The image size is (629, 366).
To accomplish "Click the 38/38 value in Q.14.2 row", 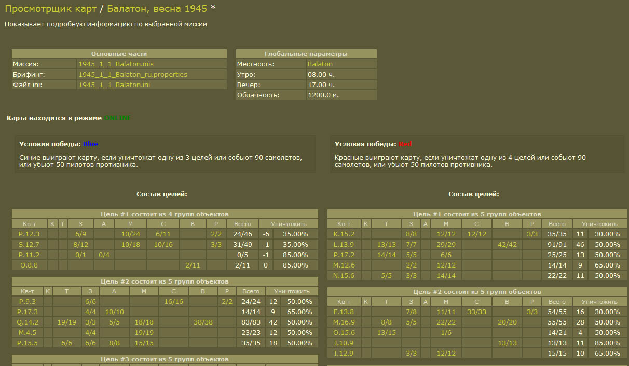I will click(203, 322).
